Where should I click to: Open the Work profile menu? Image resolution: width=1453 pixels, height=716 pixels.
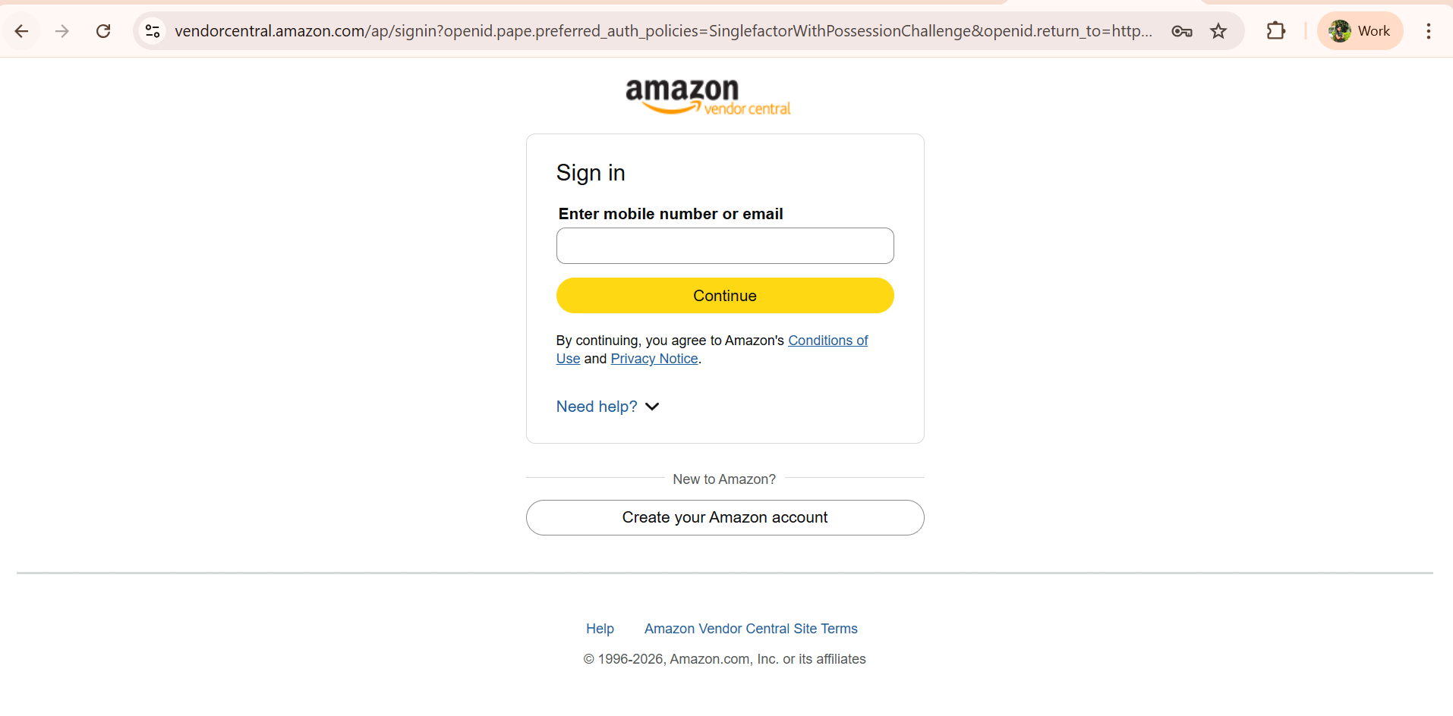pyautogui.click(x=1360, y=31)
